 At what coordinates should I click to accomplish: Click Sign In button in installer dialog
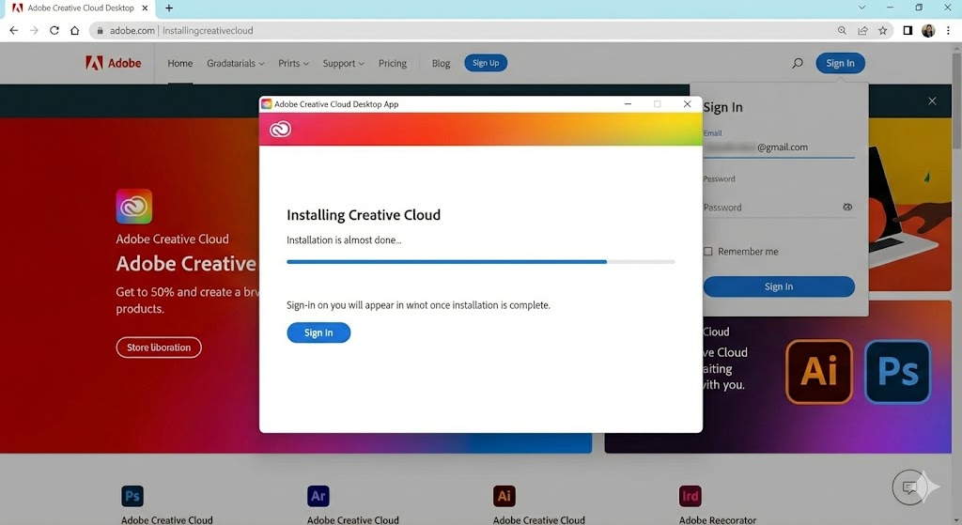click(318, 332)
